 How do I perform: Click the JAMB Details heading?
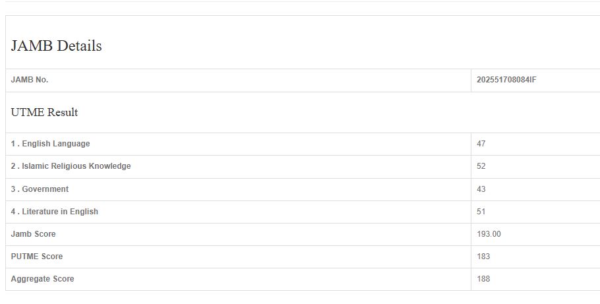point(56,46)
